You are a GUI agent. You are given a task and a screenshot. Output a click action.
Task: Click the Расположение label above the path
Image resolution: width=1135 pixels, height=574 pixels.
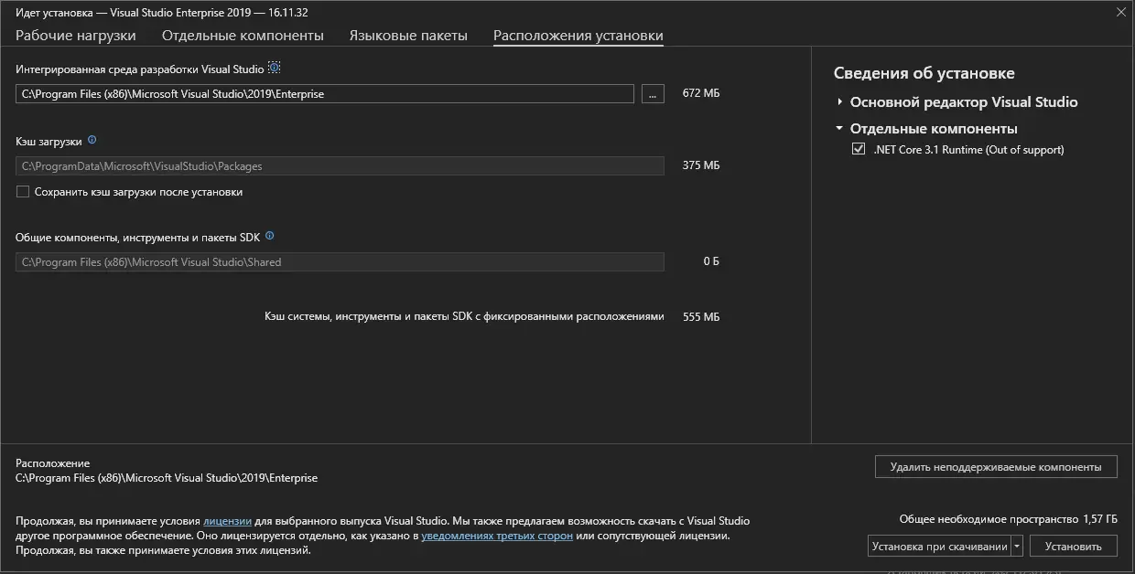coord(53,463)
